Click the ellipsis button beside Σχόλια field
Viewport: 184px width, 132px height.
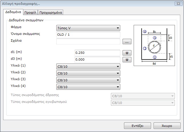127,42
